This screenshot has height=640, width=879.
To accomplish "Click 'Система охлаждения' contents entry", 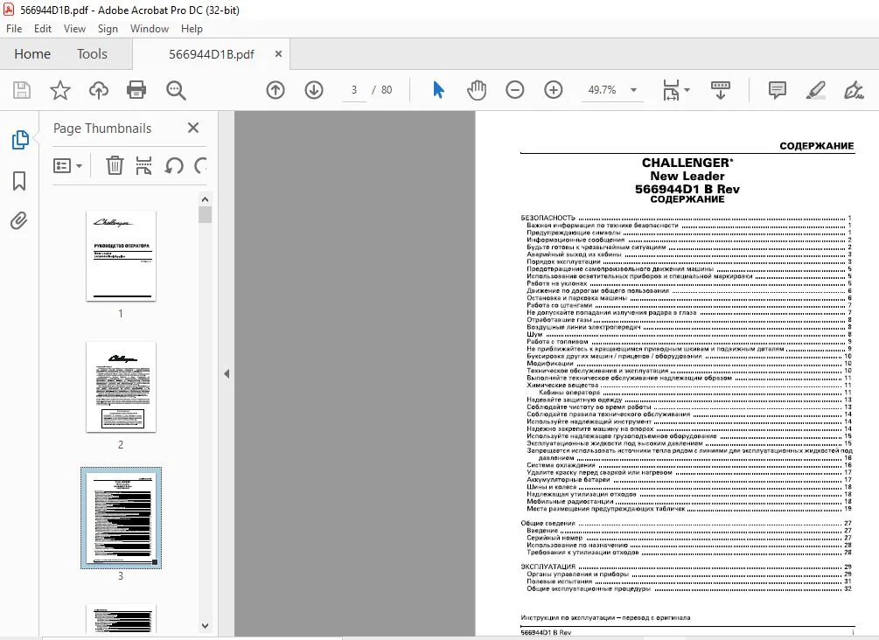I will pyautogui.click(x=561, y=465).
